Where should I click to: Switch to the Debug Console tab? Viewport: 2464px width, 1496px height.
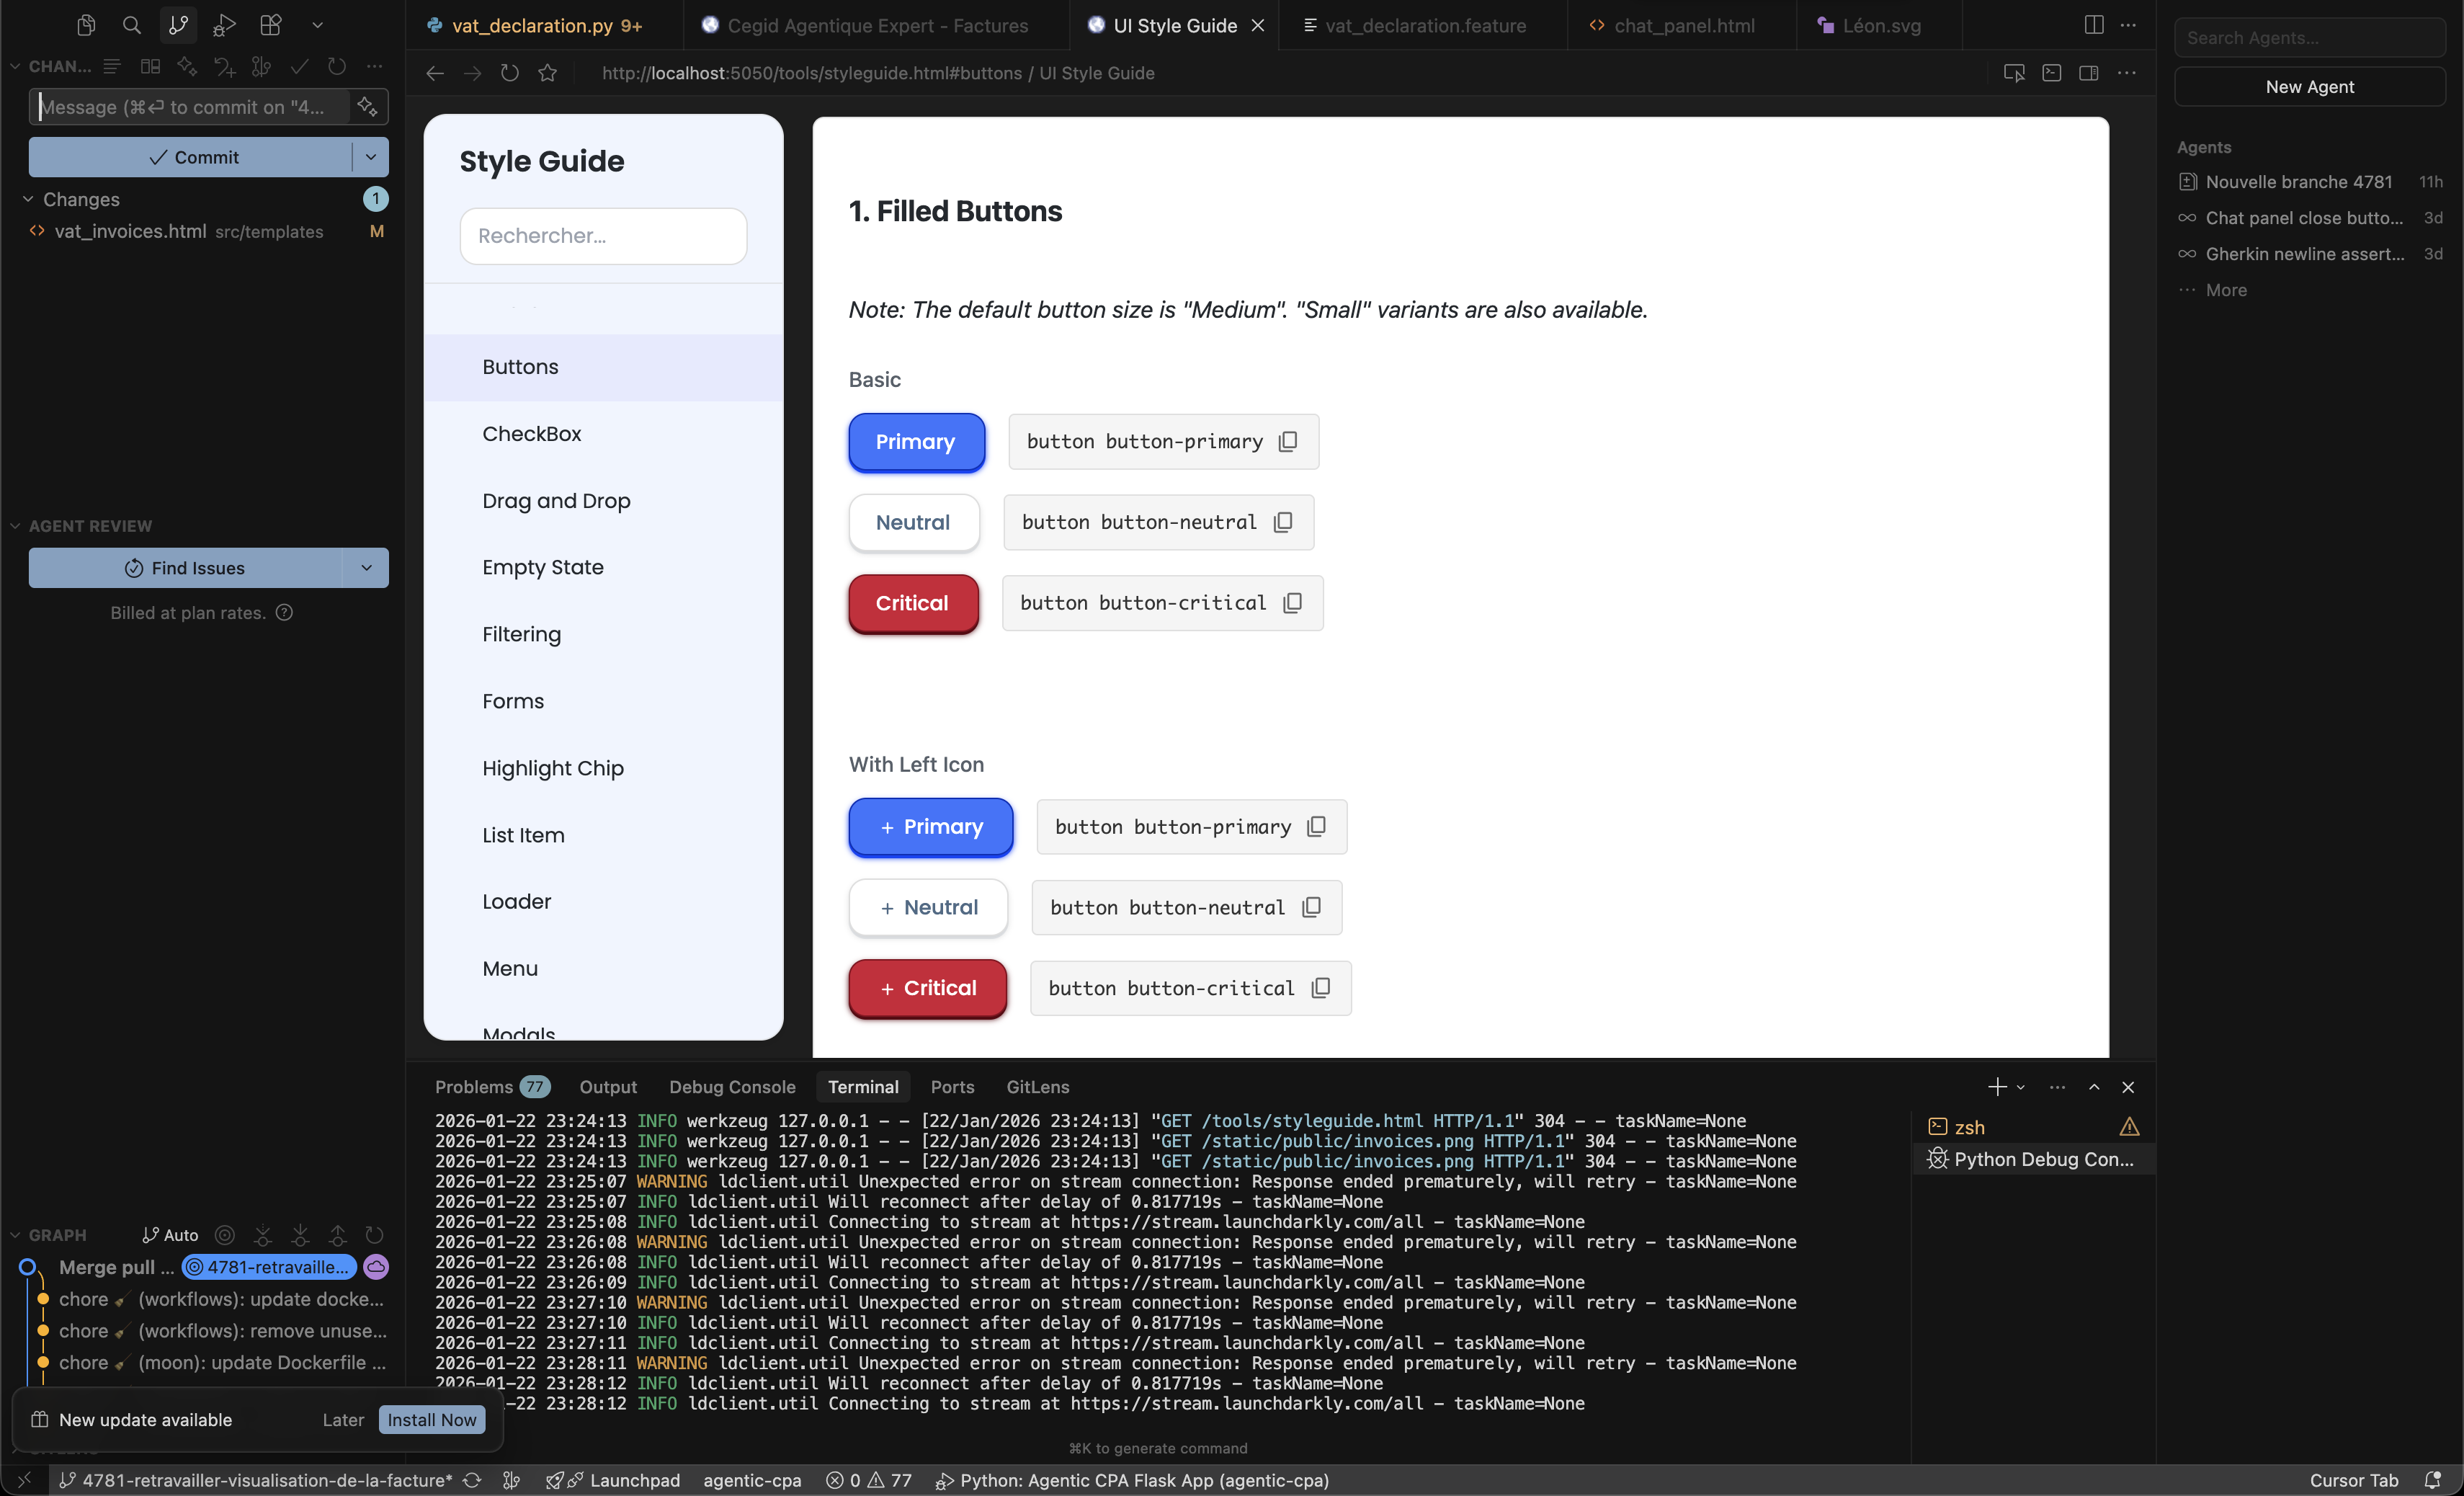coord(732,1087)
